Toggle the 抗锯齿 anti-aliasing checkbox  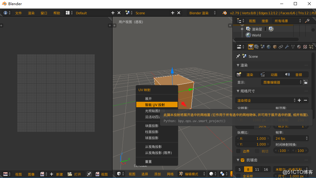[243, 160]
